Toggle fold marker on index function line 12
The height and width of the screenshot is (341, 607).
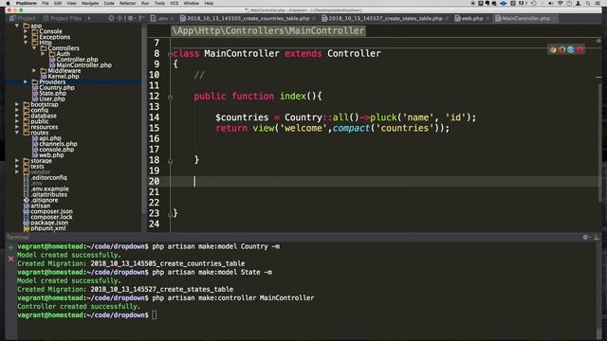pos(170,97)
